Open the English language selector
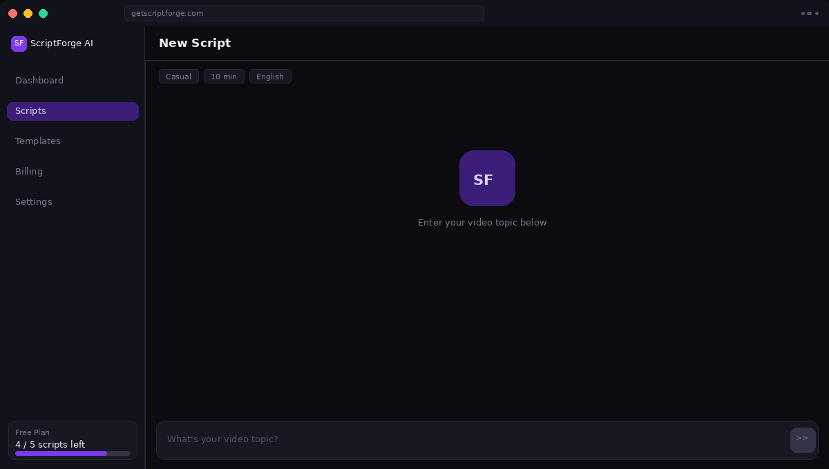This screenshot has width=829, height=469. click(270, 77)
